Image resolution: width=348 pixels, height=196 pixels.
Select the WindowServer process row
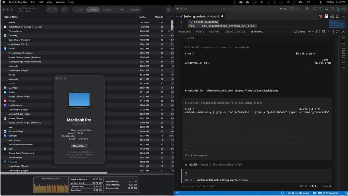point(87,31)
